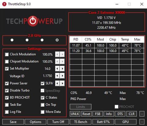
Task: Click the Max column header
Action: coord(138,39)
